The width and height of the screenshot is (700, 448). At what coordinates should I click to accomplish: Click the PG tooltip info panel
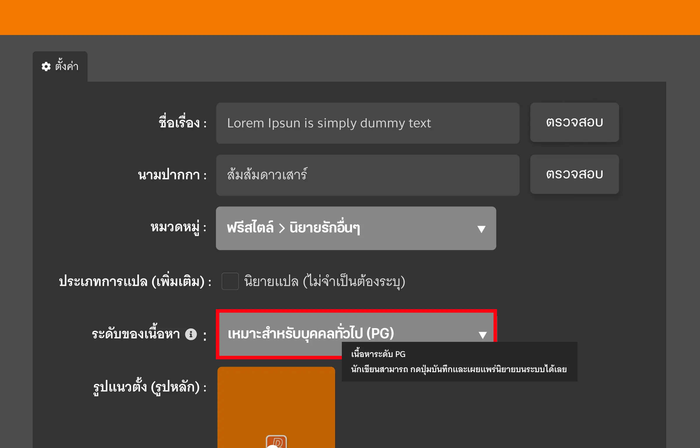[459, 362]
